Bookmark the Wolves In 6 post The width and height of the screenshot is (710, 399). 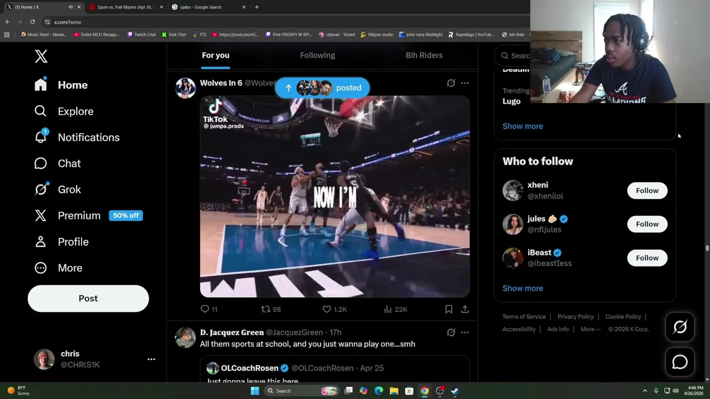pyautogui.click(x=449, y=309)
